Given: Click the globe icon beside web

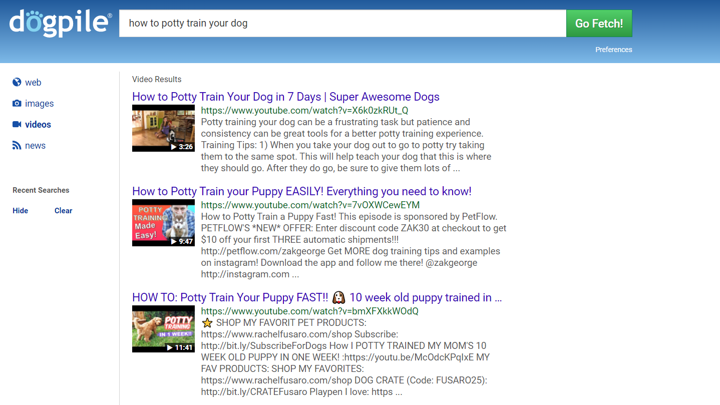Looking at the screenshot, I should point(17,82).
